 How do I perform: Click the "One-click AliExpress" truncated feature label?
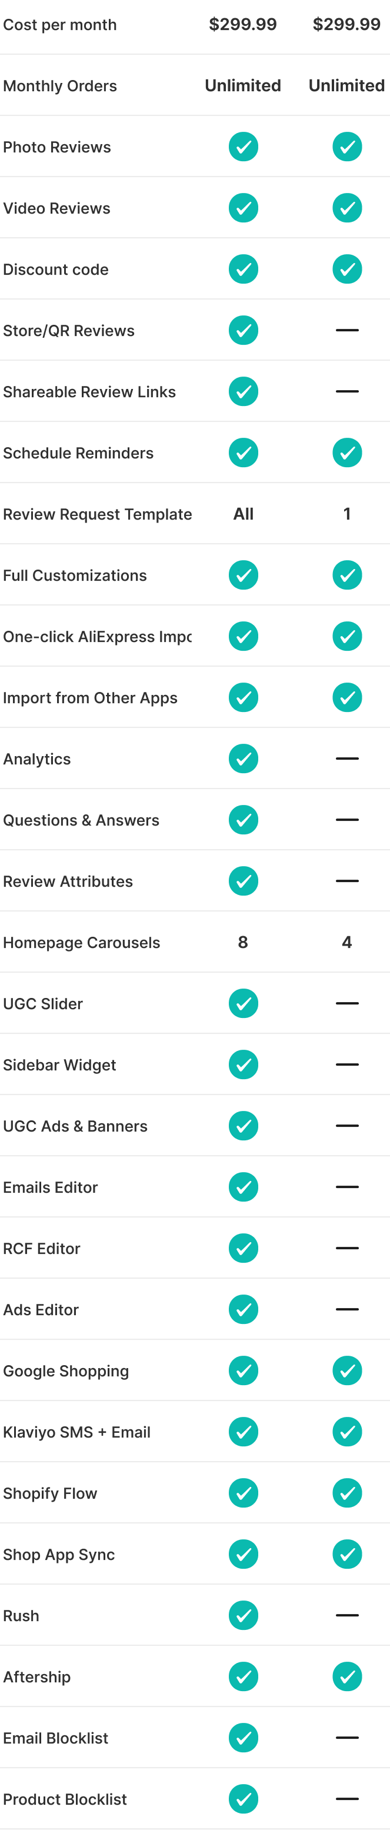97,637
